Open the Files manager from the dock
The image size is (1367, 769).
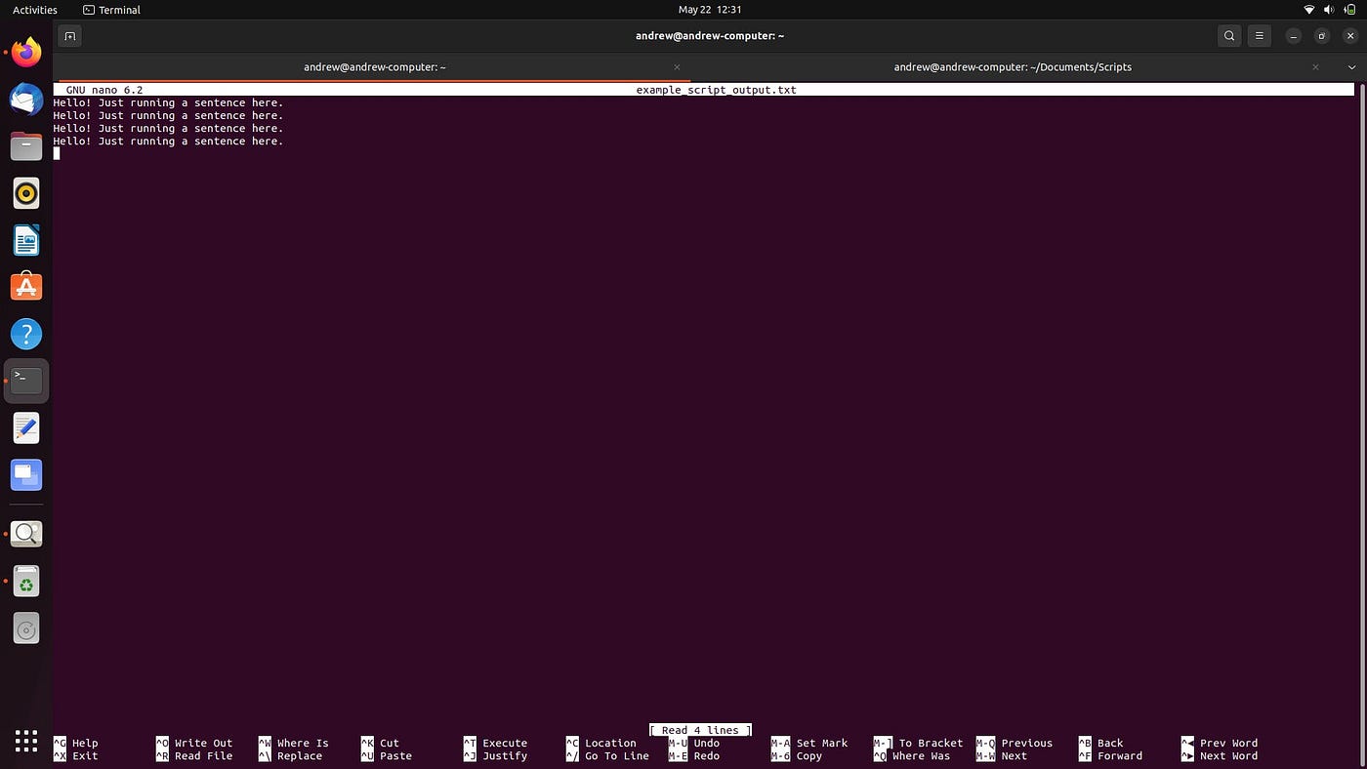coord(25,145)
